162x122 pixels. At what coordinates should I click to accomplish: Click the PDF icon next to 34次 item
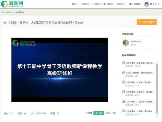(x=123, y=111)
